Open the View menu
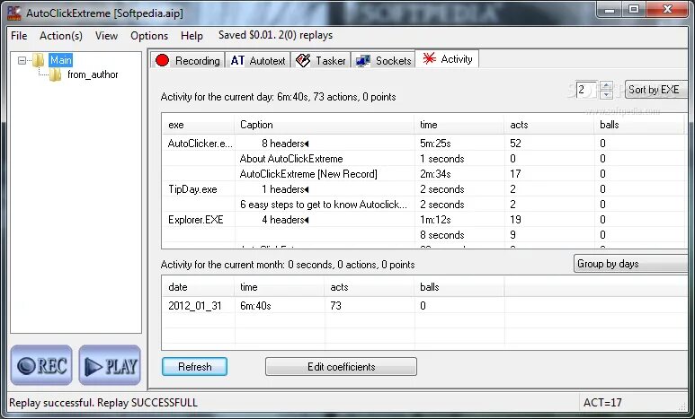695x419 pixels. [106, 35]
